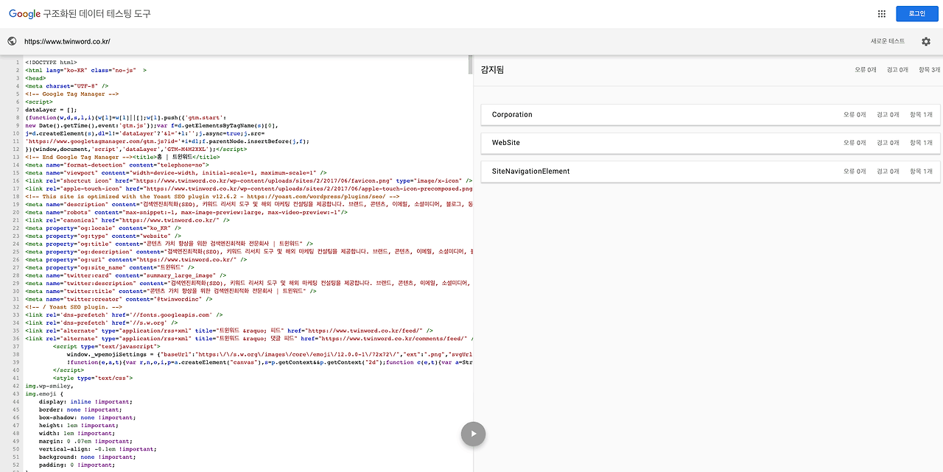Screen dimensions: 943x472
Task: Click the globe icon beside the URL
Action: click(10, 41)
